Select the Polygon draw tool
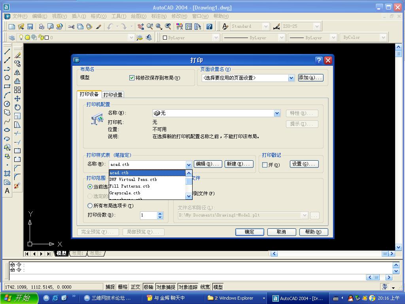 point(7,78)
